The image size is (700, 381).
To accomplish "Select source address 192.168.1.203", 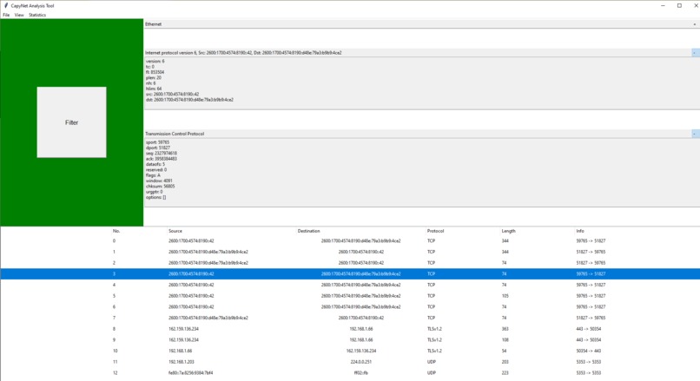I will point(182,362).
